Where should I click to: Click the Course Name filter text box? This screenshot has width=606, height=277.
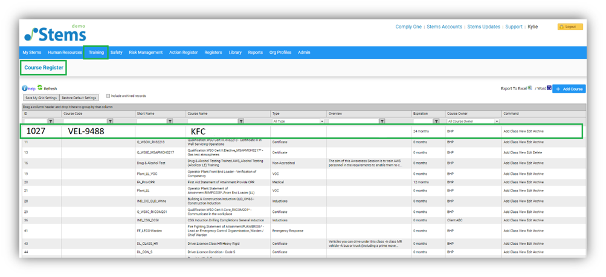coord(213,121)
